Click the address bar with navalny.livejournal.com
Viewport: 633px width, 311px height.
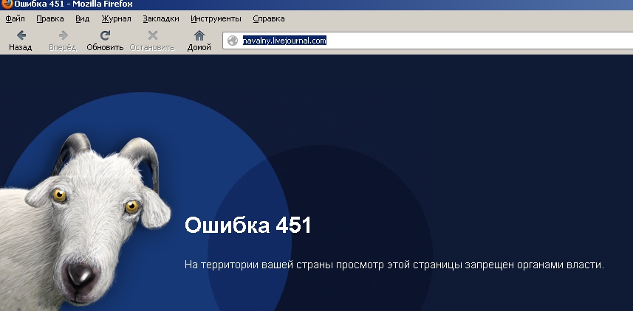click(428, 41)
